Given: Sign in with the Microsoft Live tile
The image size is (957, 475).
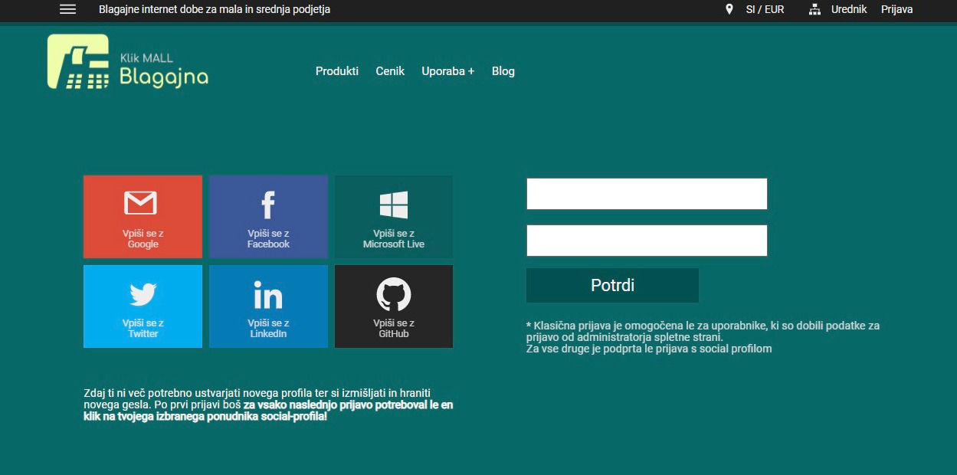Looking at the screenshot, I should pyautogui.click(x=394, y=217).
